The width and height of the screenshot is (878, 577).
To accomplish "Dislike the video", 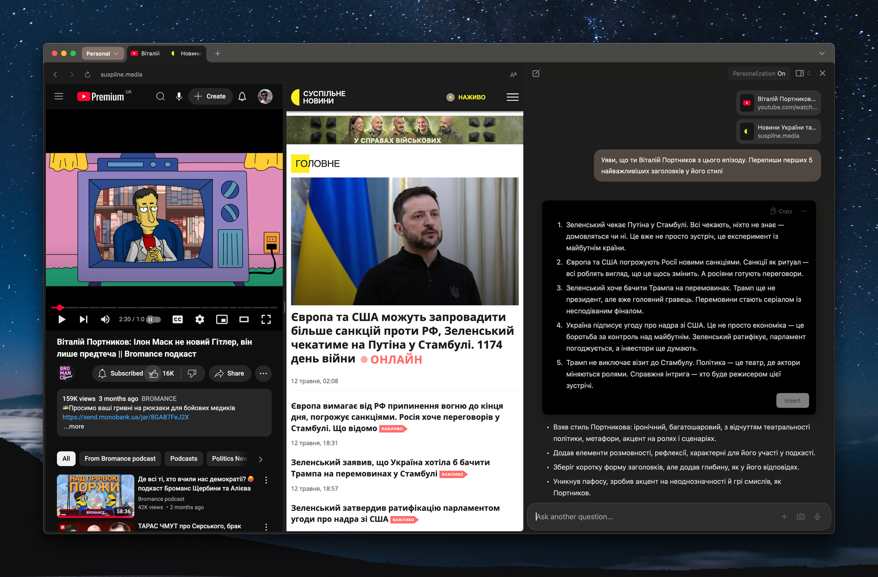I will pyautogui.click(x=192, y=373).
